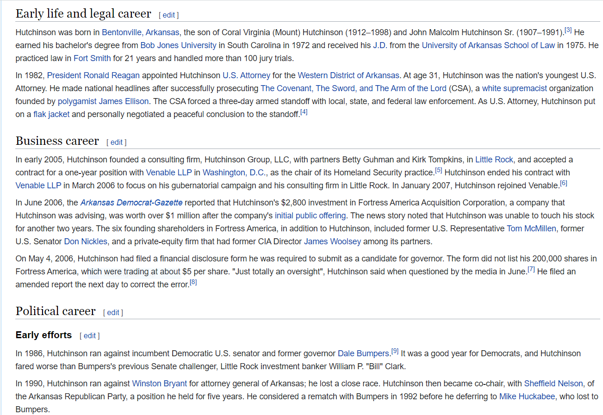Jump to citation reference 6
This screenshot has width=603, height=415.
pos(563,183)
